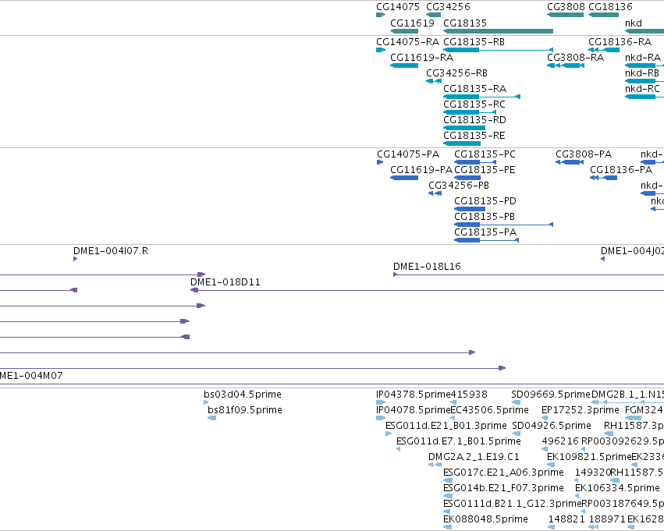Select the DME1-018L16 BAC clone label
This screenshot has width=664, height=531.
pos(427,267)
